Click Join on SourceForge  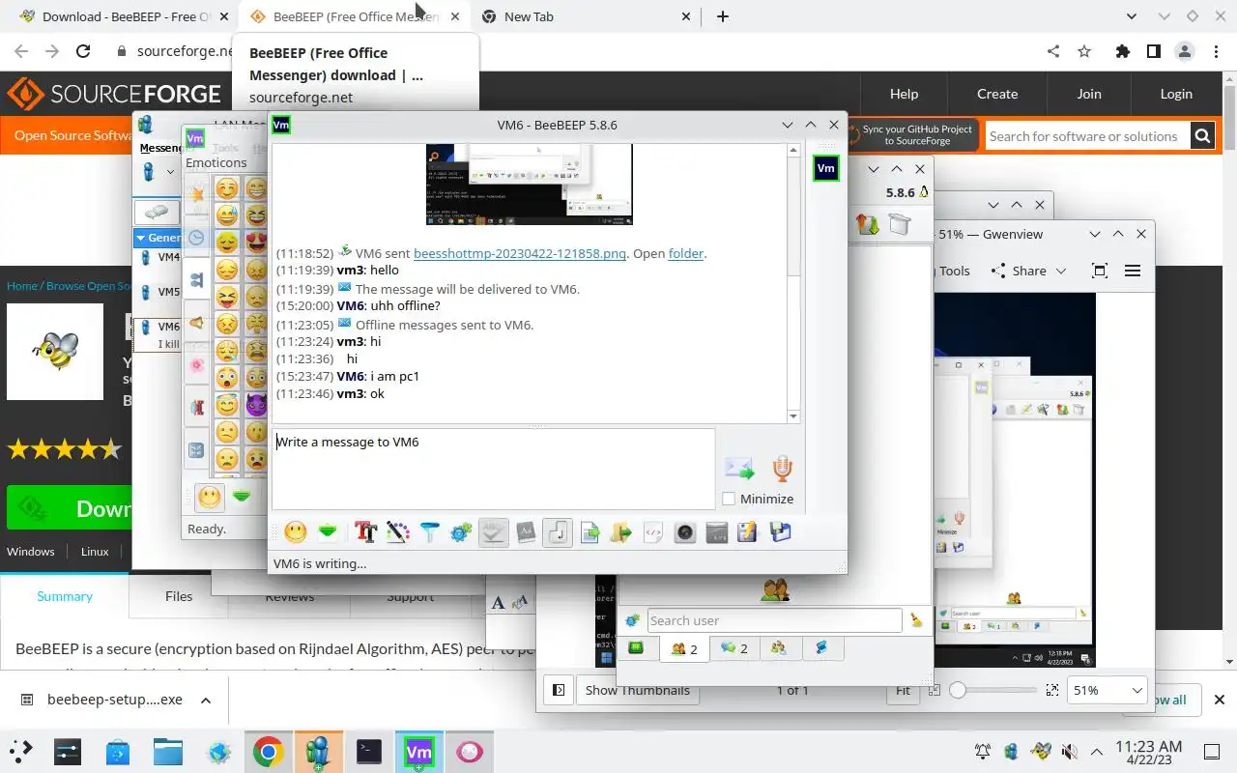pos(1089,94)
